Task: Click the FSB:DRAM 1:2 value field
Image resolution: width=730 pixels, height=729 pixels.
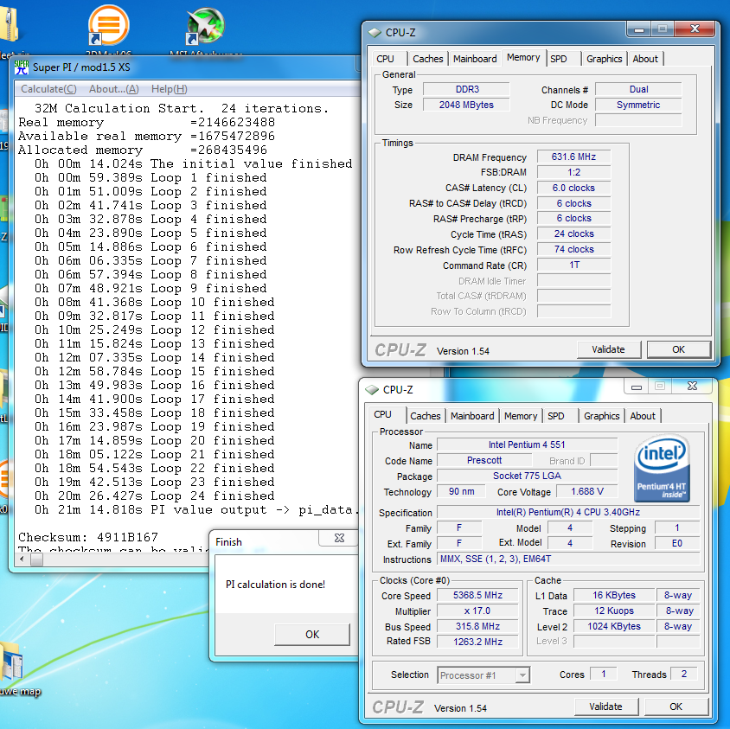Action: [573, 172]
